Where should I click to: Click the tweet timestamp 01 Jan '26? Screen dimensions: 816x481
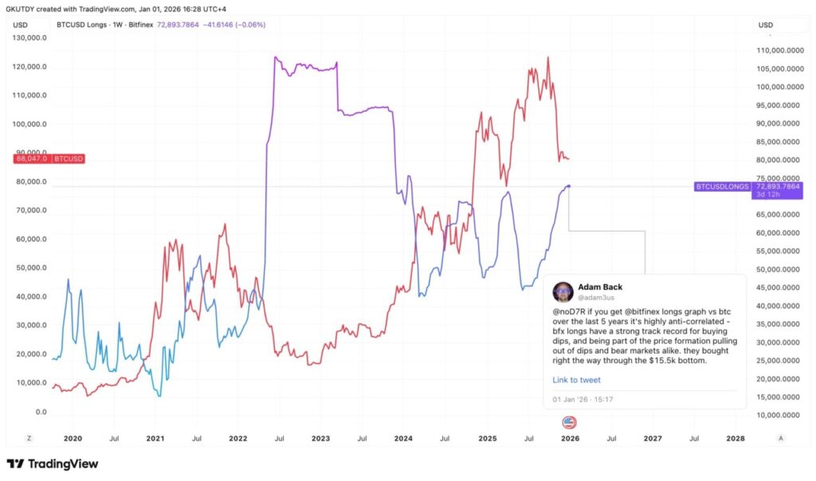(583, 399)
